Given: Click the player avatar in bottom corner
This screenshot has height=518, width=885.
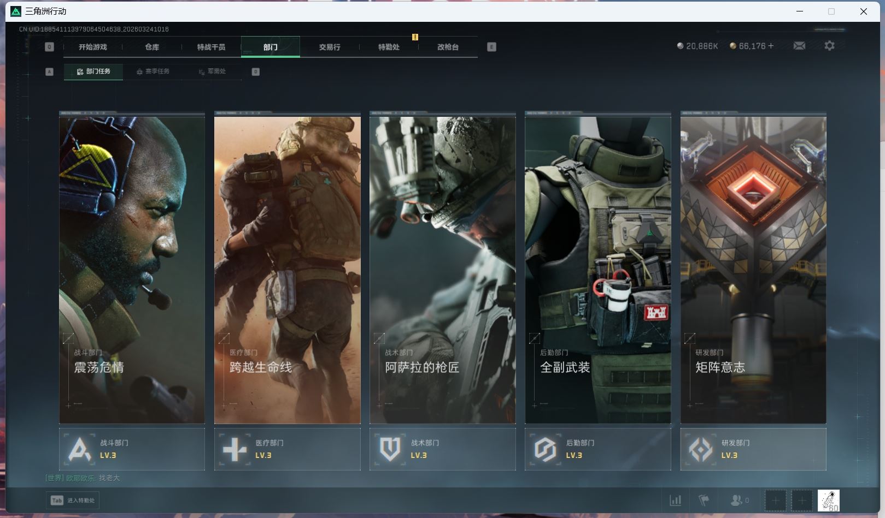Looking at the screenshot, I should [828, 500].
